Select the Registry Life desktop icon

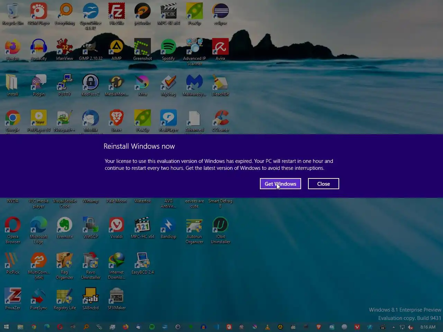65,299
